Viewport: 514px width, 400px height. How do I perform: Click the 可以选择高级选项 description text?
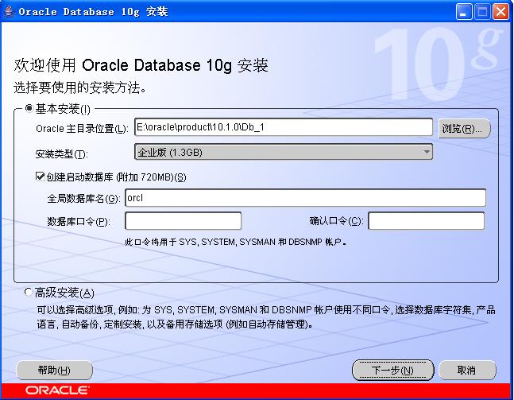tap(266, 317)
